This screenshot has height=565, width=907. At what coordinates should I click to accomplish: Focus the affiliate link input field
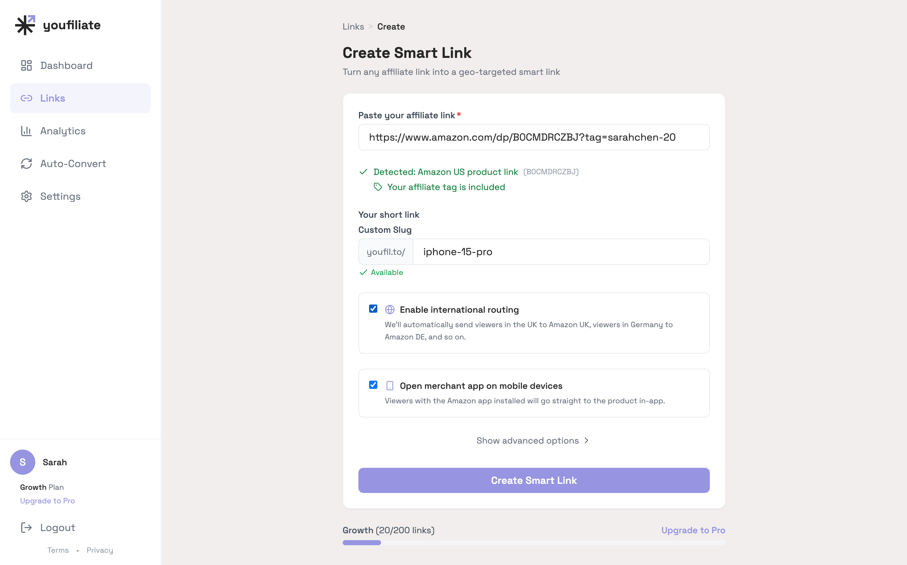coord(534,137)
